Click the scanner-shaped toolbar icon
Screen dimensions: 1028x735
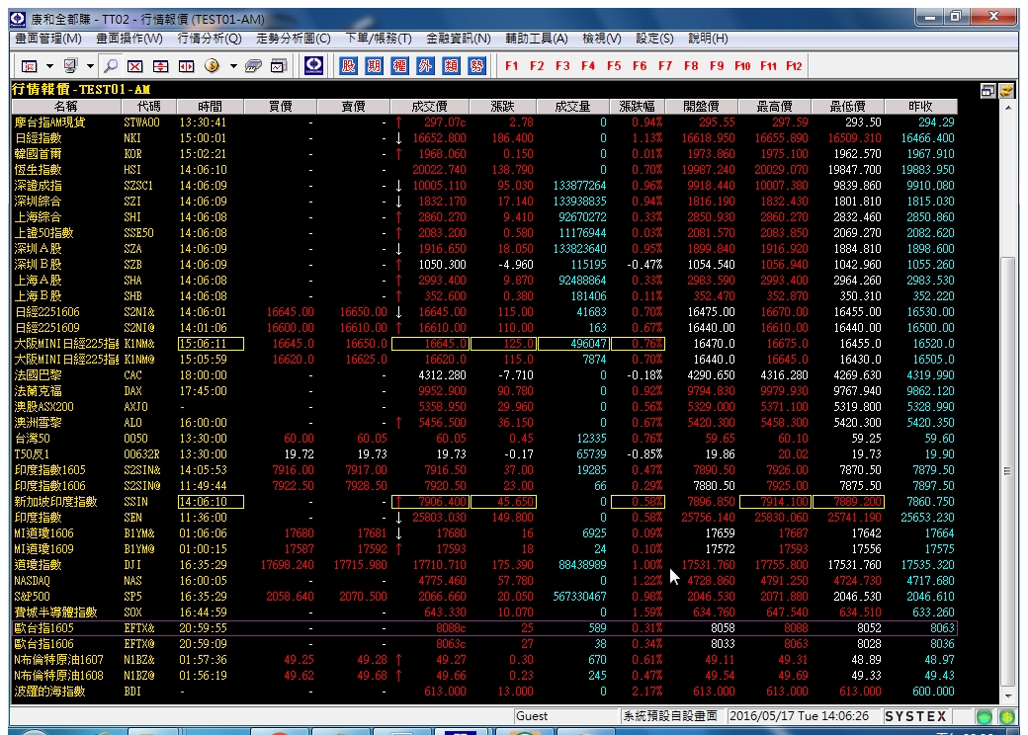tap(253, 65)
